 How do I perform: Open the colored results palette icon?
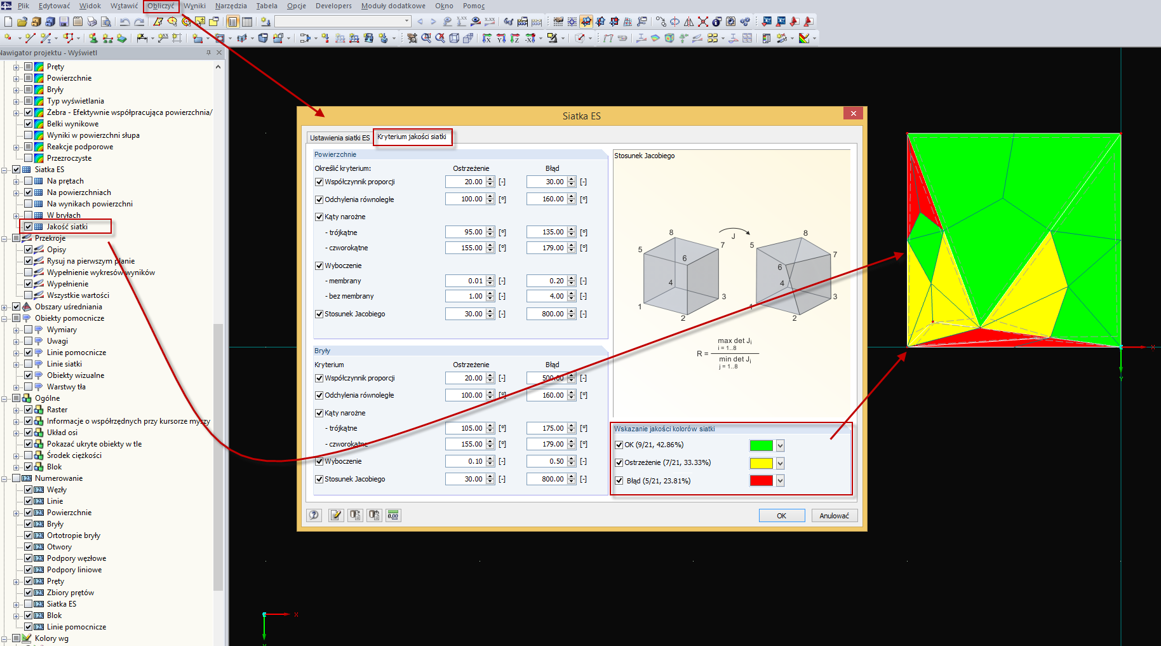(x=804, y=38)
